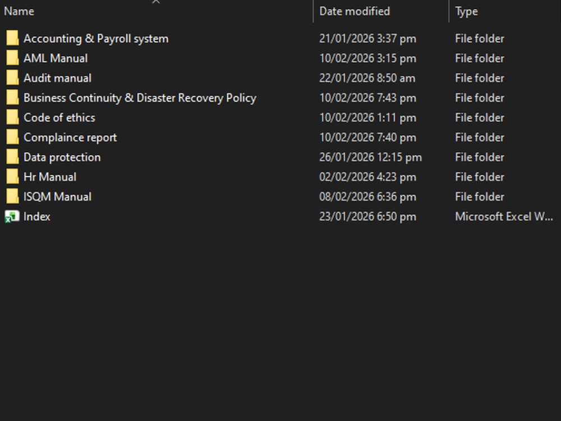Click 'File folder' type in Data protection row
The width and height of the screenshot is (561, 421).
pos(480,157)
